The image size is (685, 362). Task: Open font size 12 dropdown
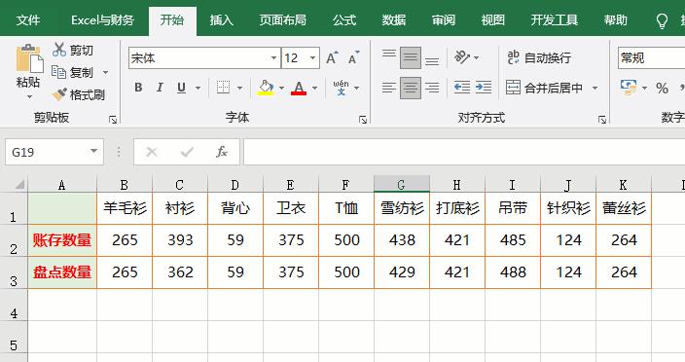pyautogui.click(x=312, y=57)
